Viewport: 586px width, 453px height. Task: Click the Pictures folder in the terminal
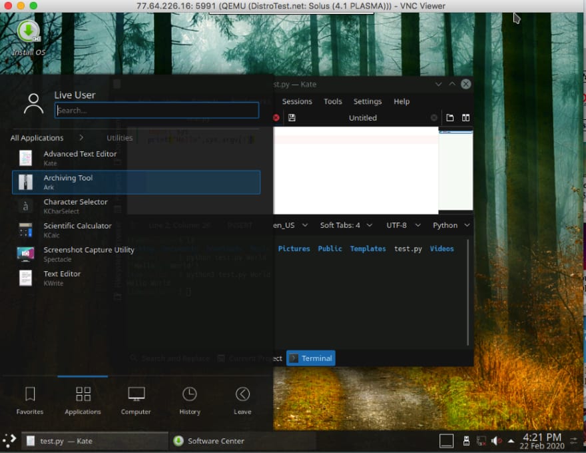pos(294,248)
